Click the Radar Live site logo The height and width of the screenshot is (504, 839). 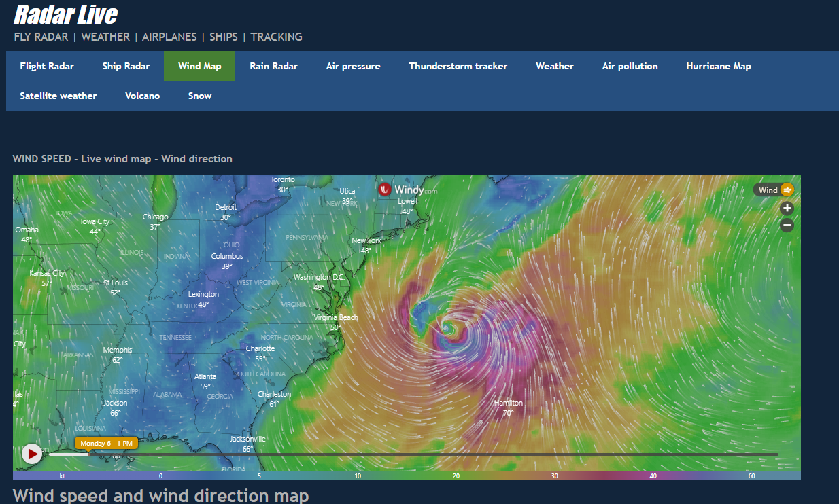[66, 14]
